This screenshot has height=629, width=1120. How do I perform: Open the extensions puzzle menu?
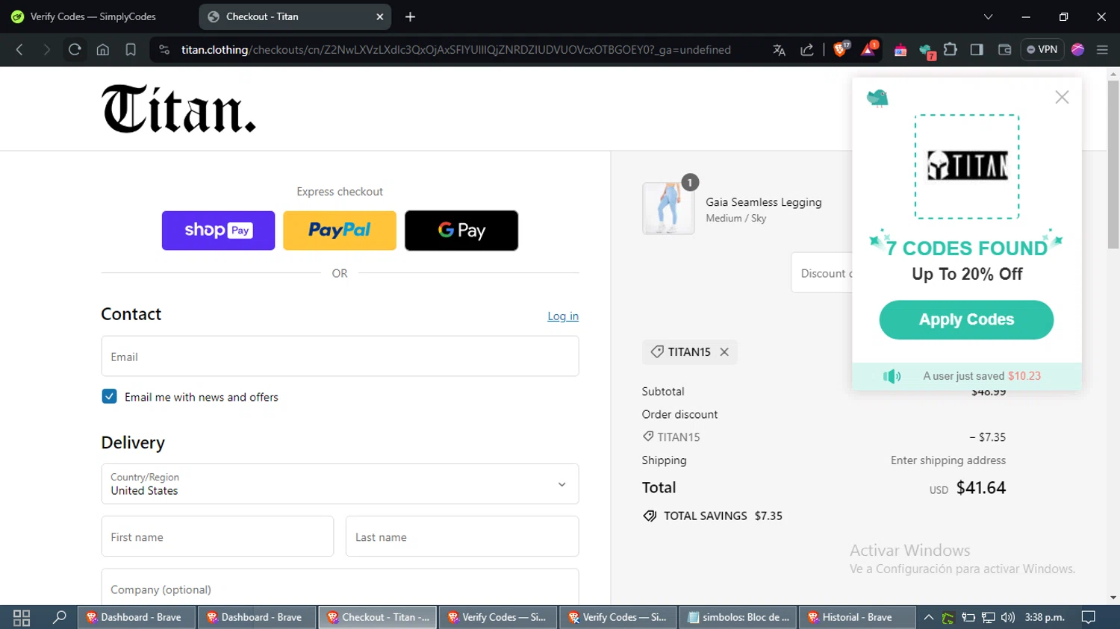coord(951,50)
